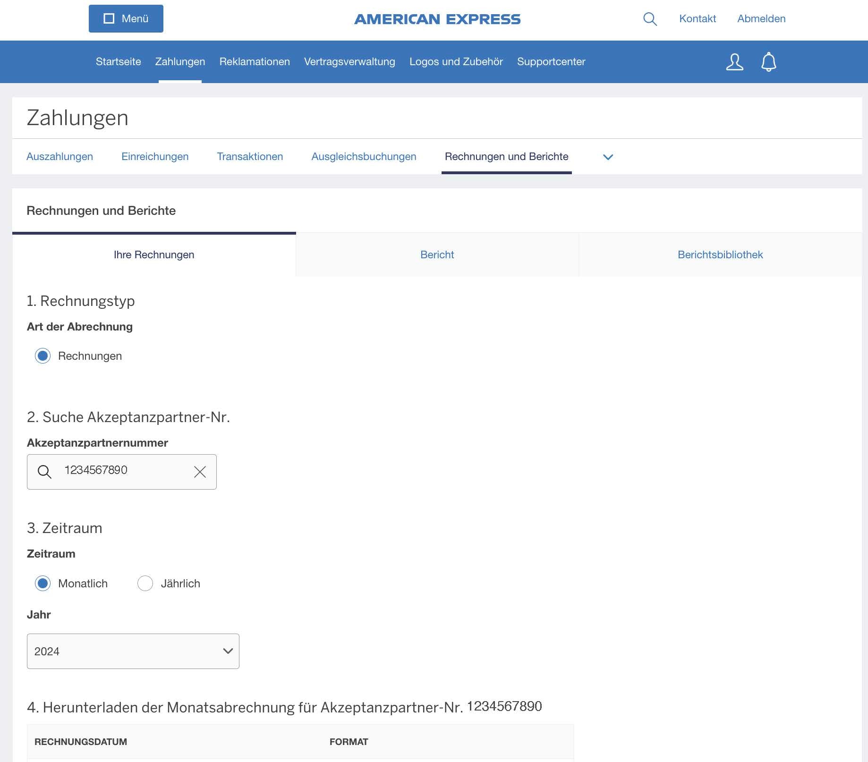Expand more tabs chevron beside Rechnungen und Berichte
This screenshot has width=868, height=762.
click(608, 157)
